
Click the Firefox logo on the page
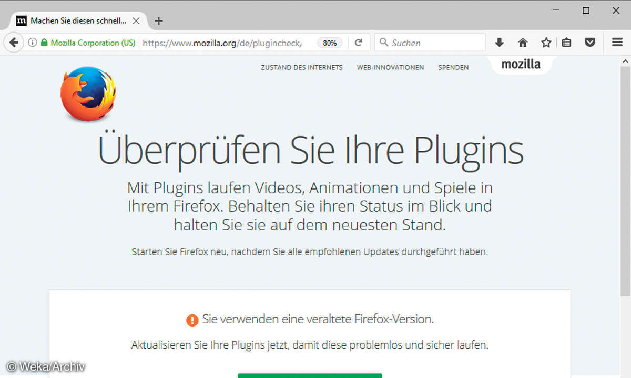pos(88,94)
